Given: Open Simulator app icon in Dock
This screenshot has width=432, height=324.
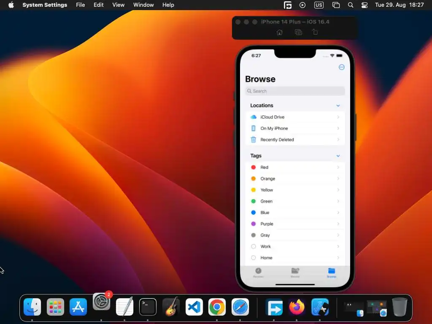Looking at the screenshot, I should pos(320,307).
